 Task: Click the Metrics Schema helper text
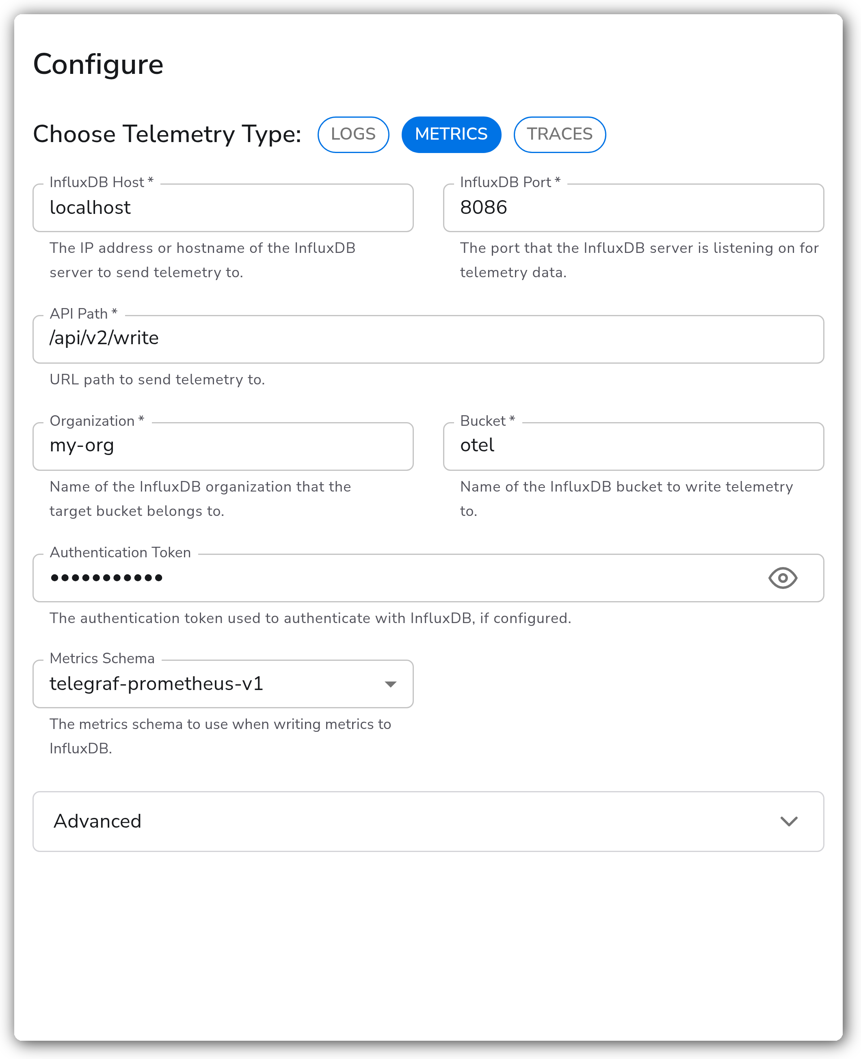220,736
